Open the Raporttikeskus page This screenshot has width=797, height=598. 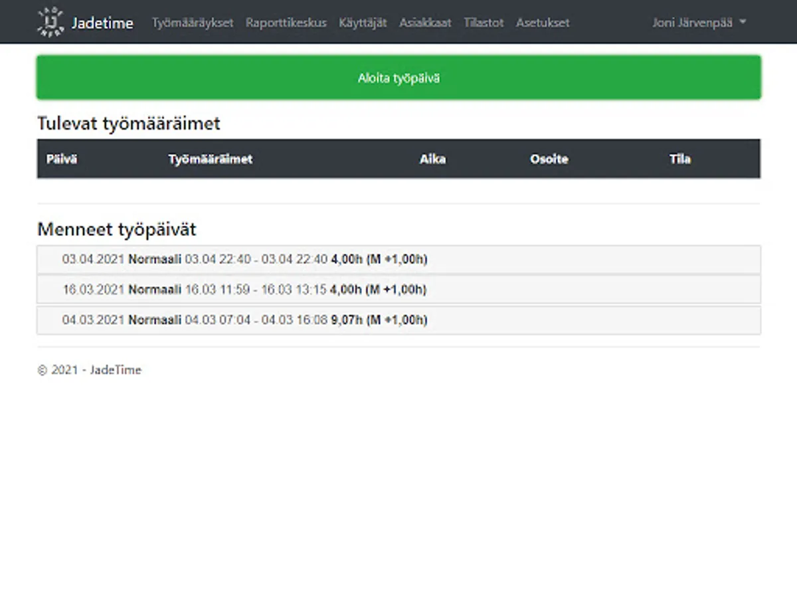(286, 22)
